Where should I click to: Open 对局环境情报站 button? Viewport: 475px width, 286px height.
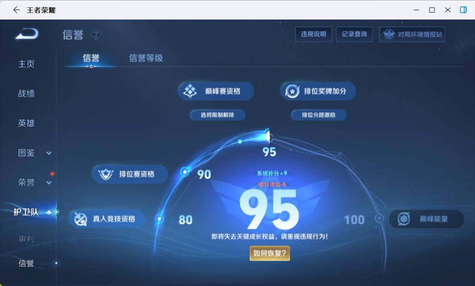tap(412, 34)
